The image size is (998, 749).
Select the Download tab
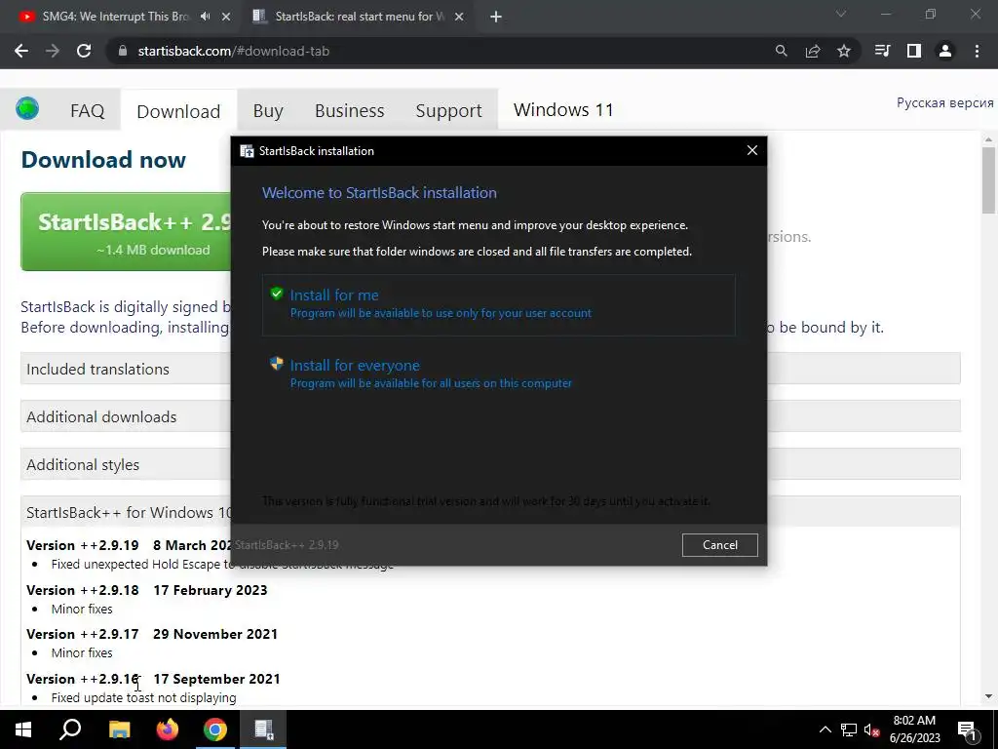(x=178, y=111)
